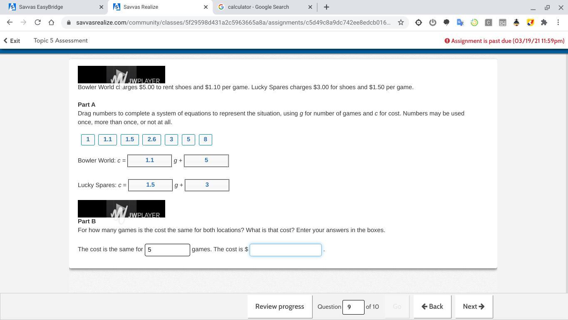
Task: Reload the current page
Action: coord(37,22)
